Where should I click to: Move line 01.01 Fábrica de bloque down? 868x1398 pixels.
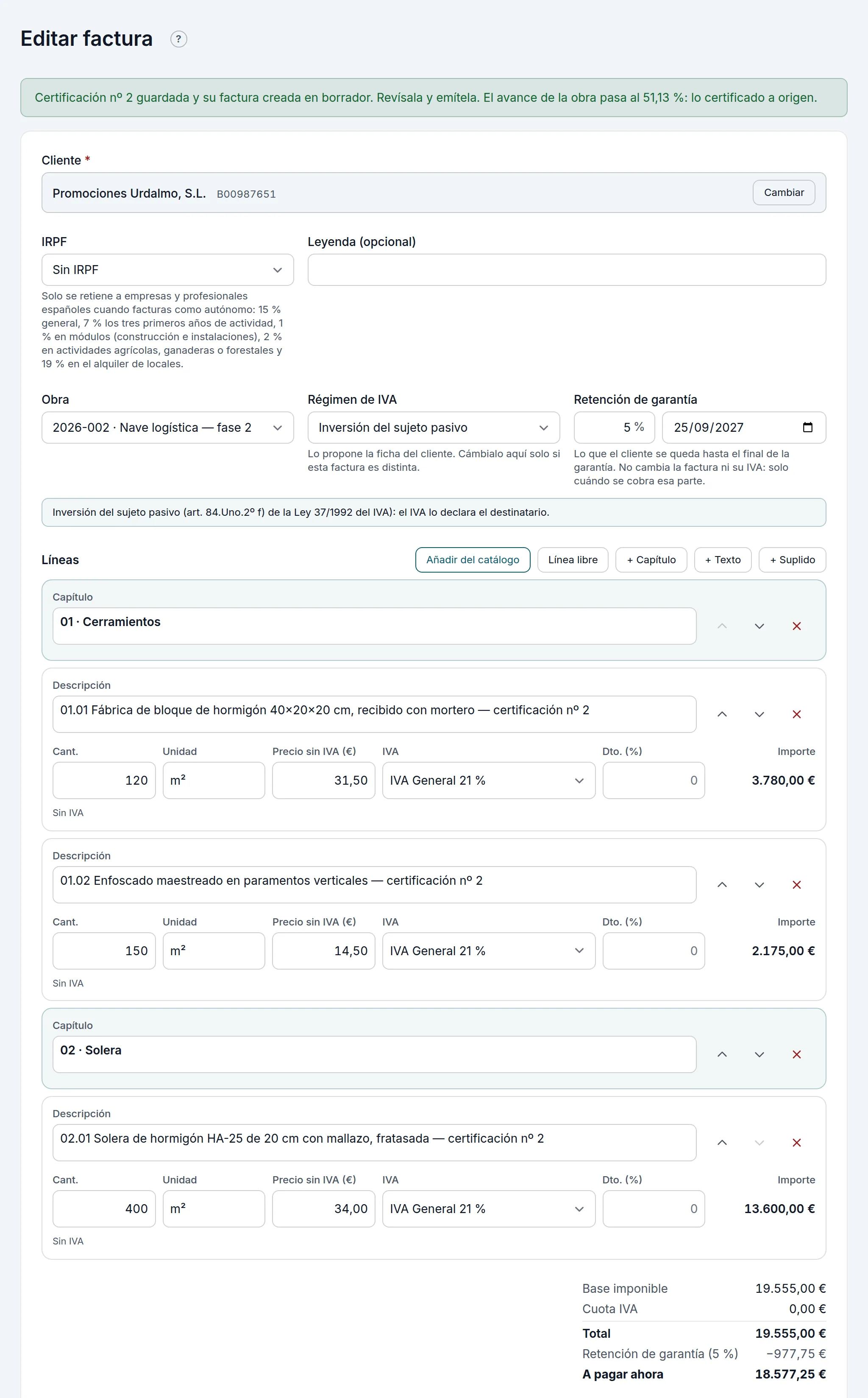759,714
